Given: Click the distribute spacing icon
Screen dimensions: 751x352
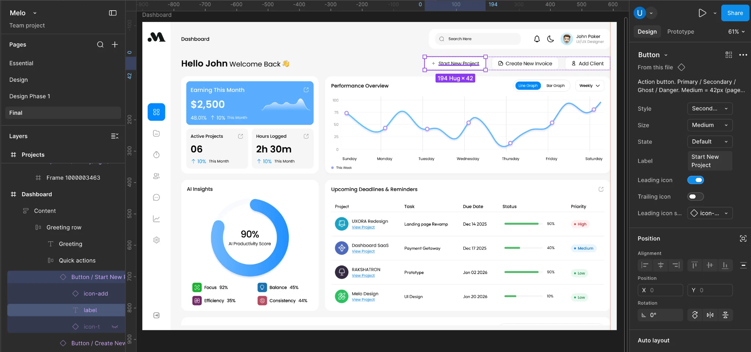Looking at the screenshot, I should pos(743,265).
